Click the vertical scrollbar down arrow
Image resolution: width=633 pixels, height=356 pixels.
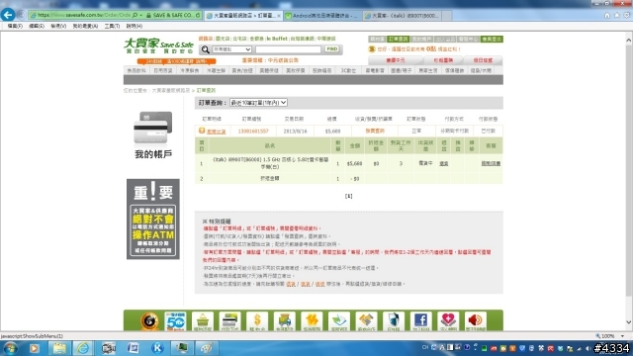tap(629, 322)
